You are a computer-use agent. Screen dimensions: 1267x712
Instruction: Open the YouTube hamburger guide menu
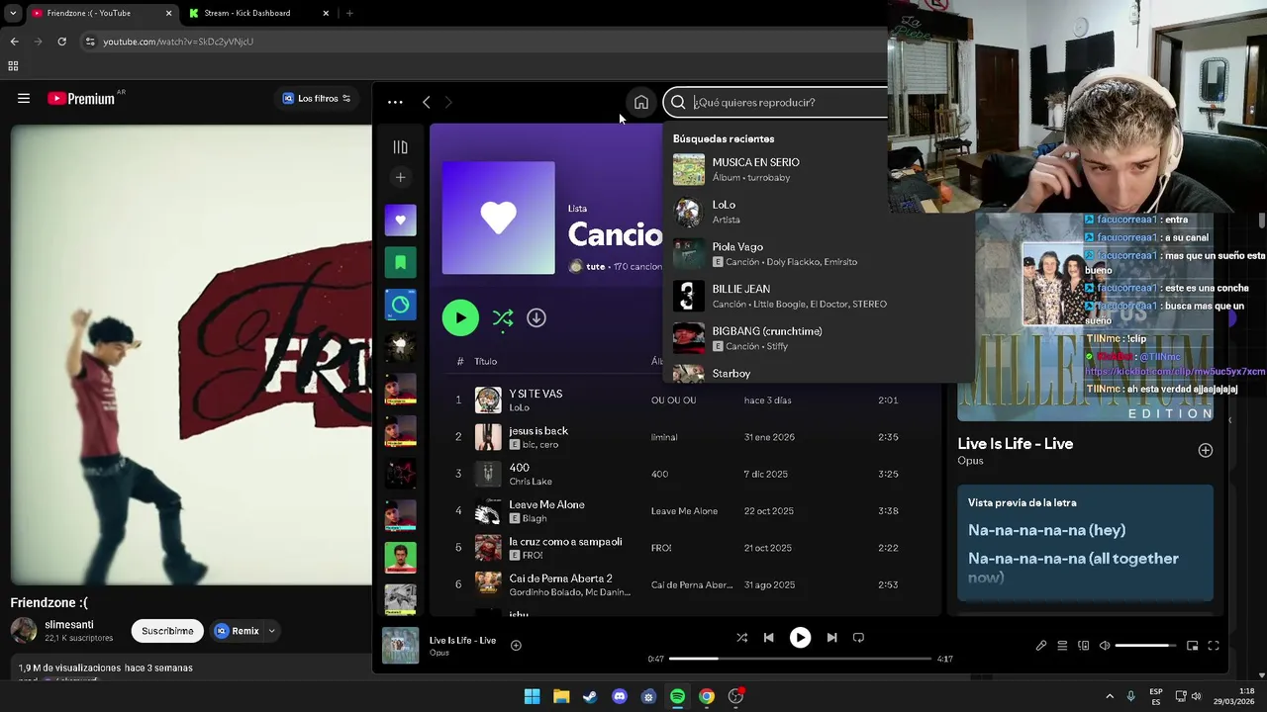(x=24, y=98)
